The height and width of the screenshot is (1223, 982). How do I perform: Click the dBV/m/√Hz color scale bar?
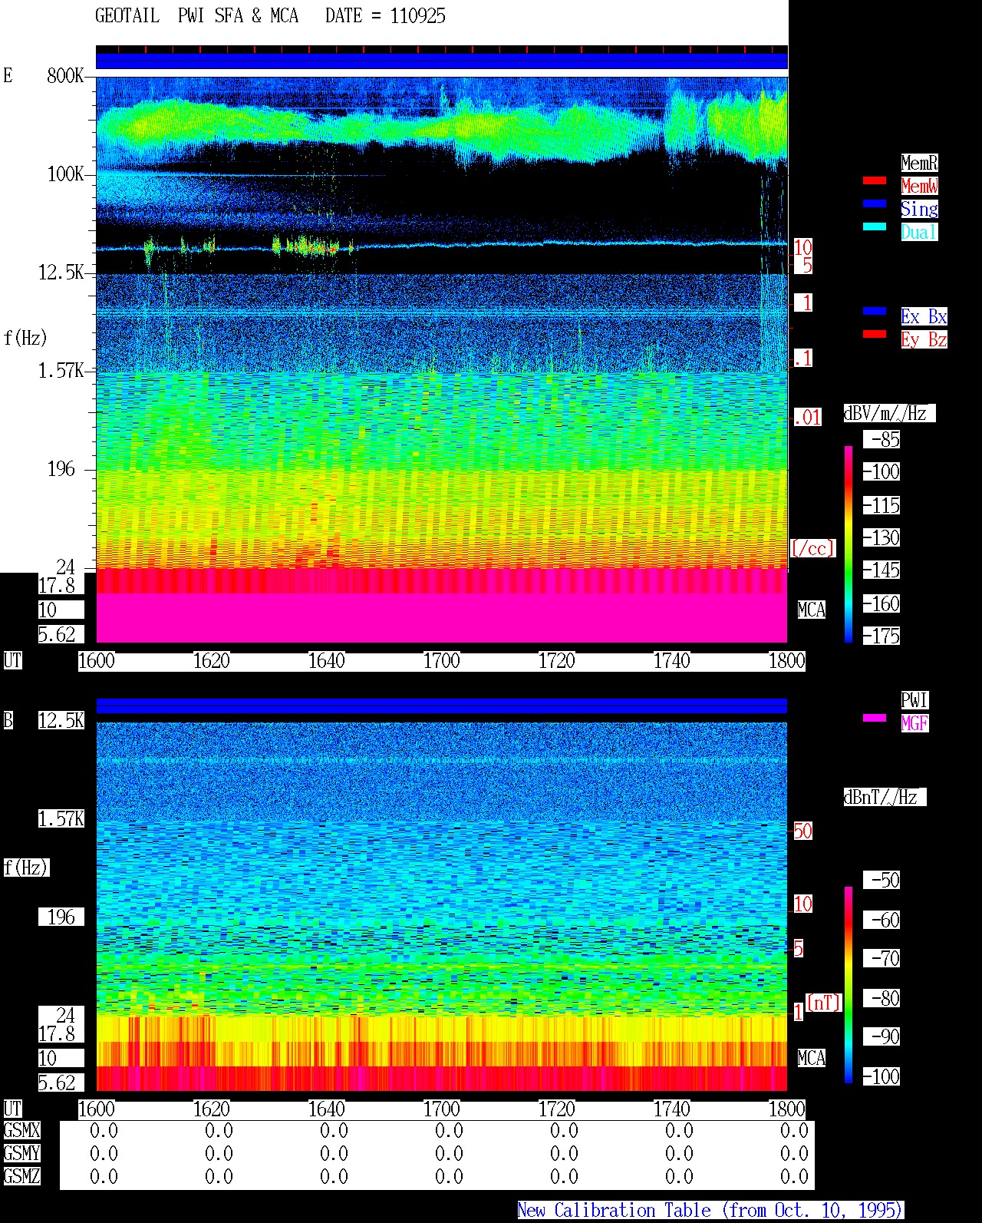click(849, 544)
